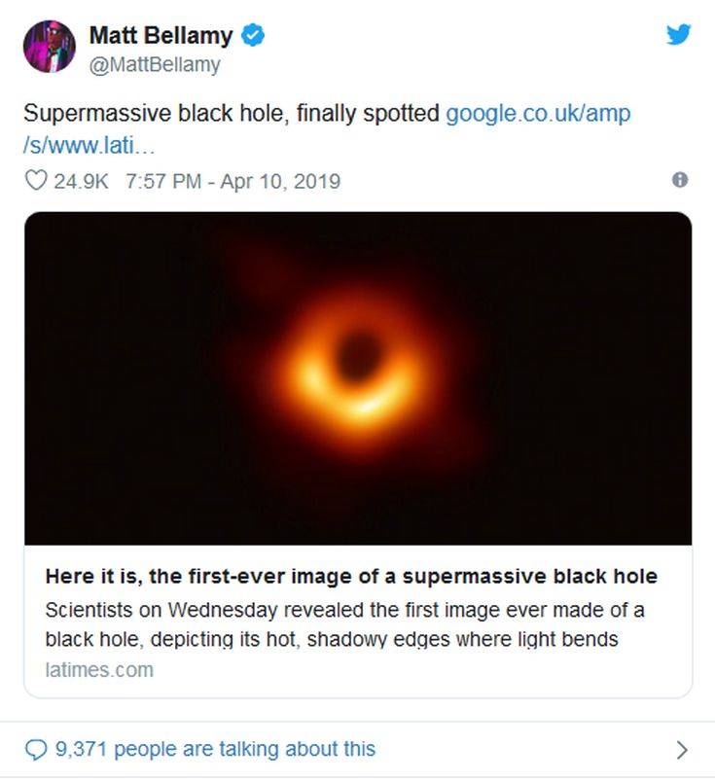Click the tweet text 'Supermassive black hole, finally spotted'
Image resolution: width=715 pixels, height=782 pixels.
click(232, 113)
